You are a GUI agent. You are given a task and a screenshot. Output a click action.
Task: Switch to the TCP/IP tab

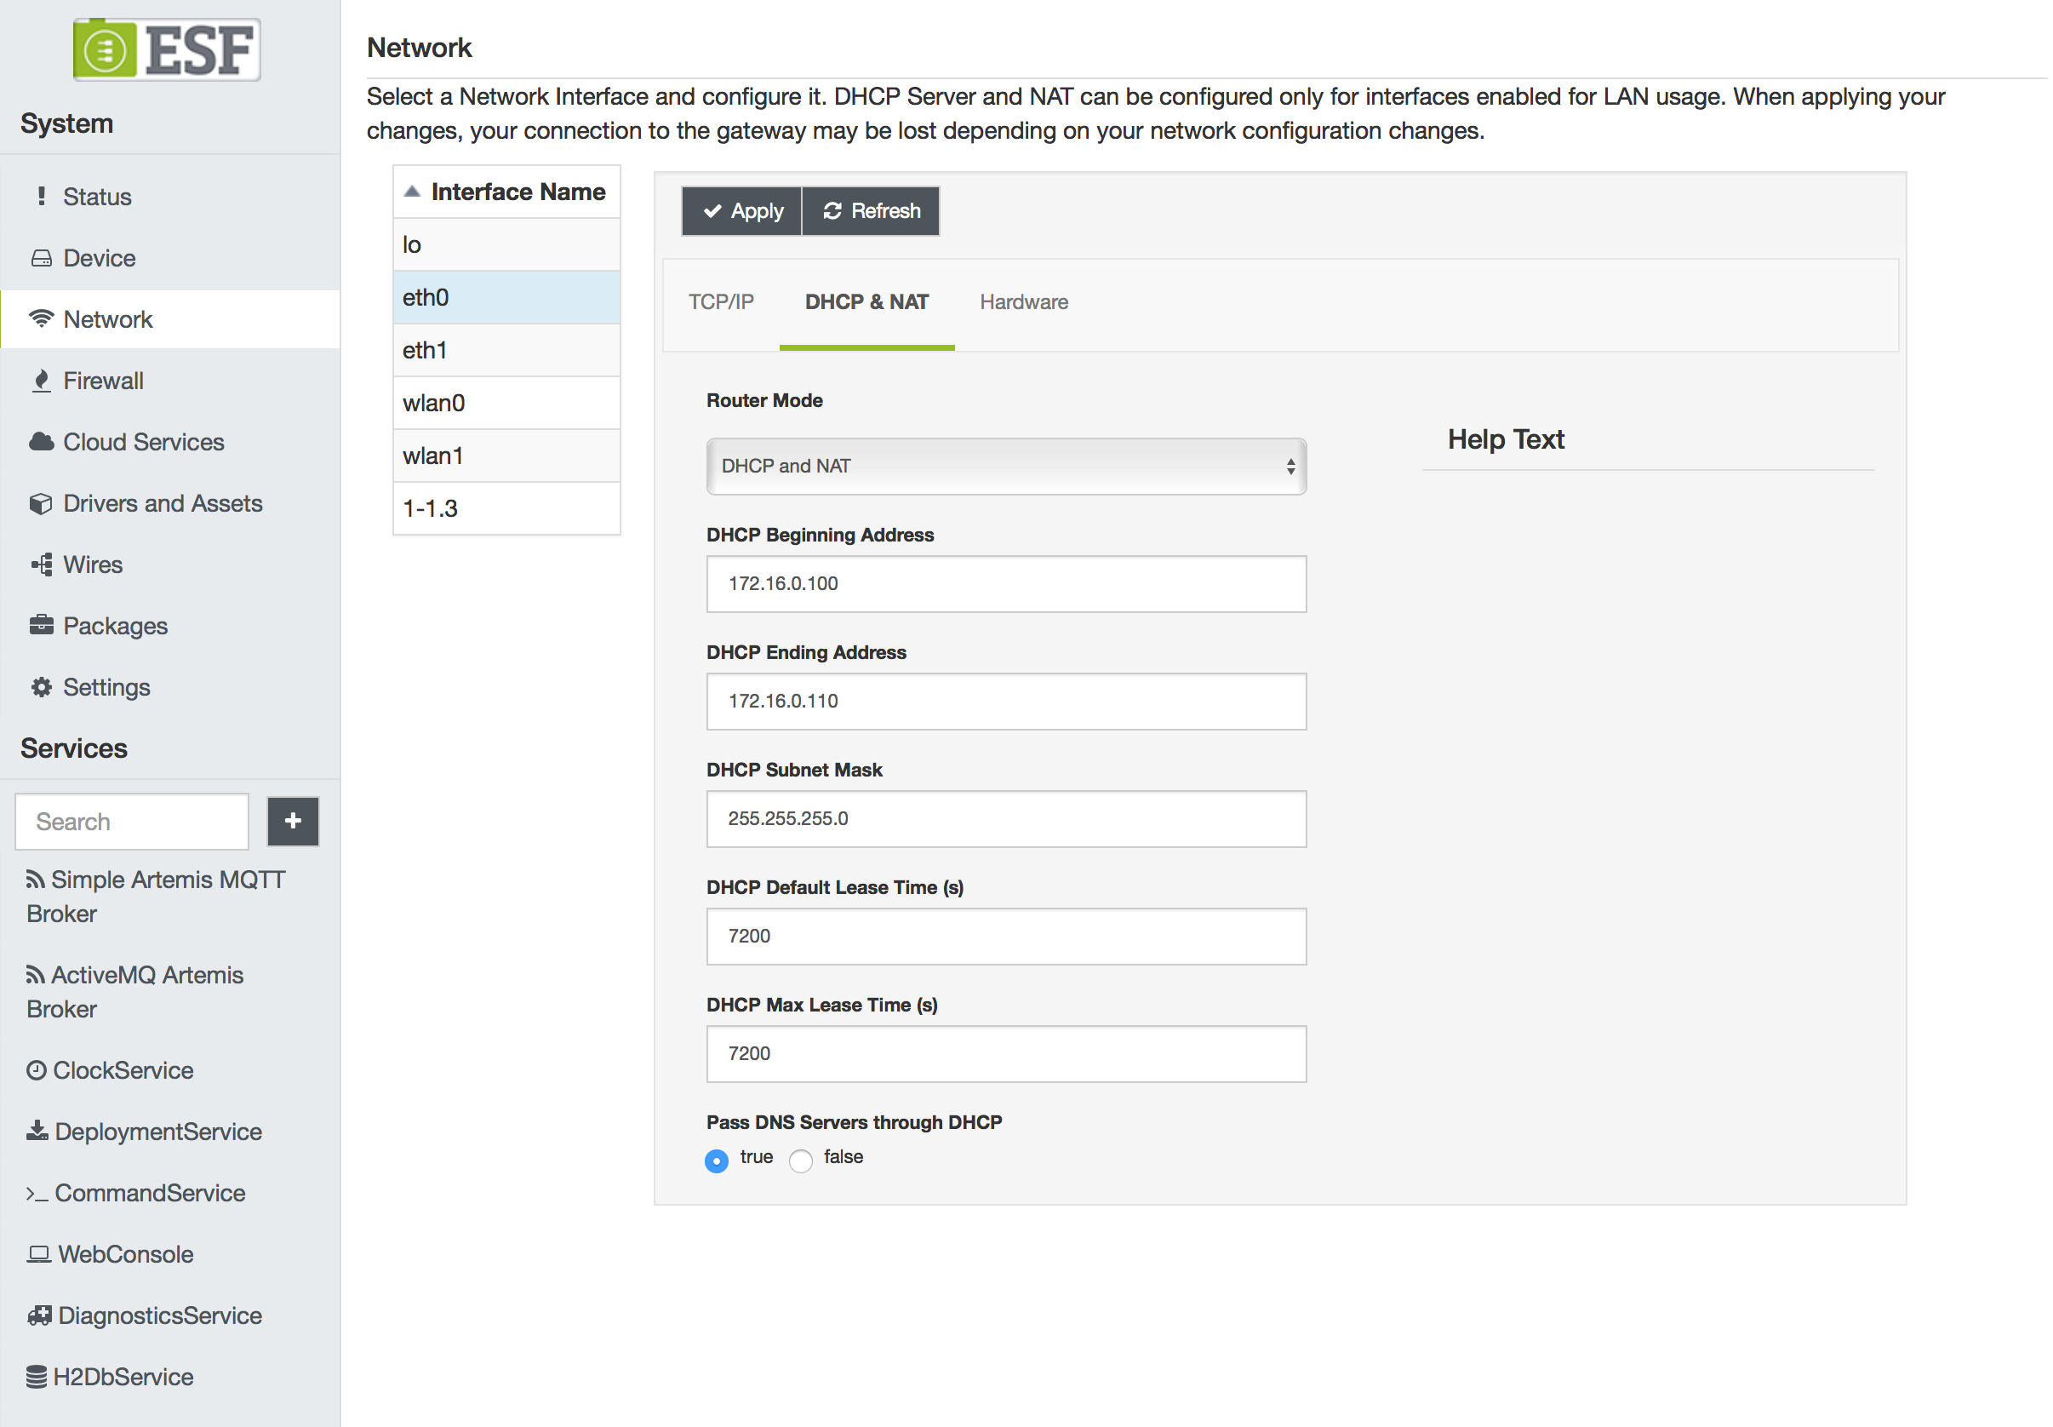coord(721,302)
